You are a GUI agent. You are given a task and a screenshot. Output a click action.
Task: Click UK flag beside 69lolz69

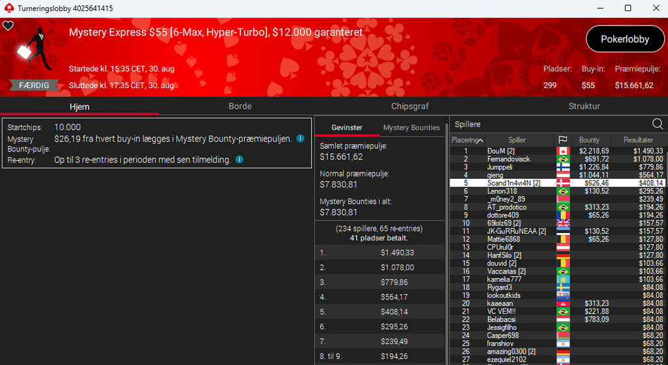[x=563, y=223]
